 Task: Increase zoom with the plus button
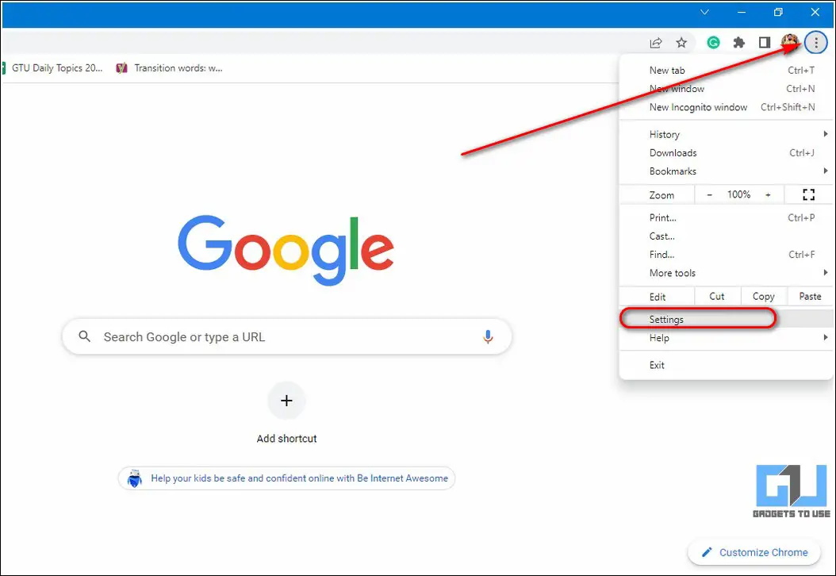tap(768, 194)
